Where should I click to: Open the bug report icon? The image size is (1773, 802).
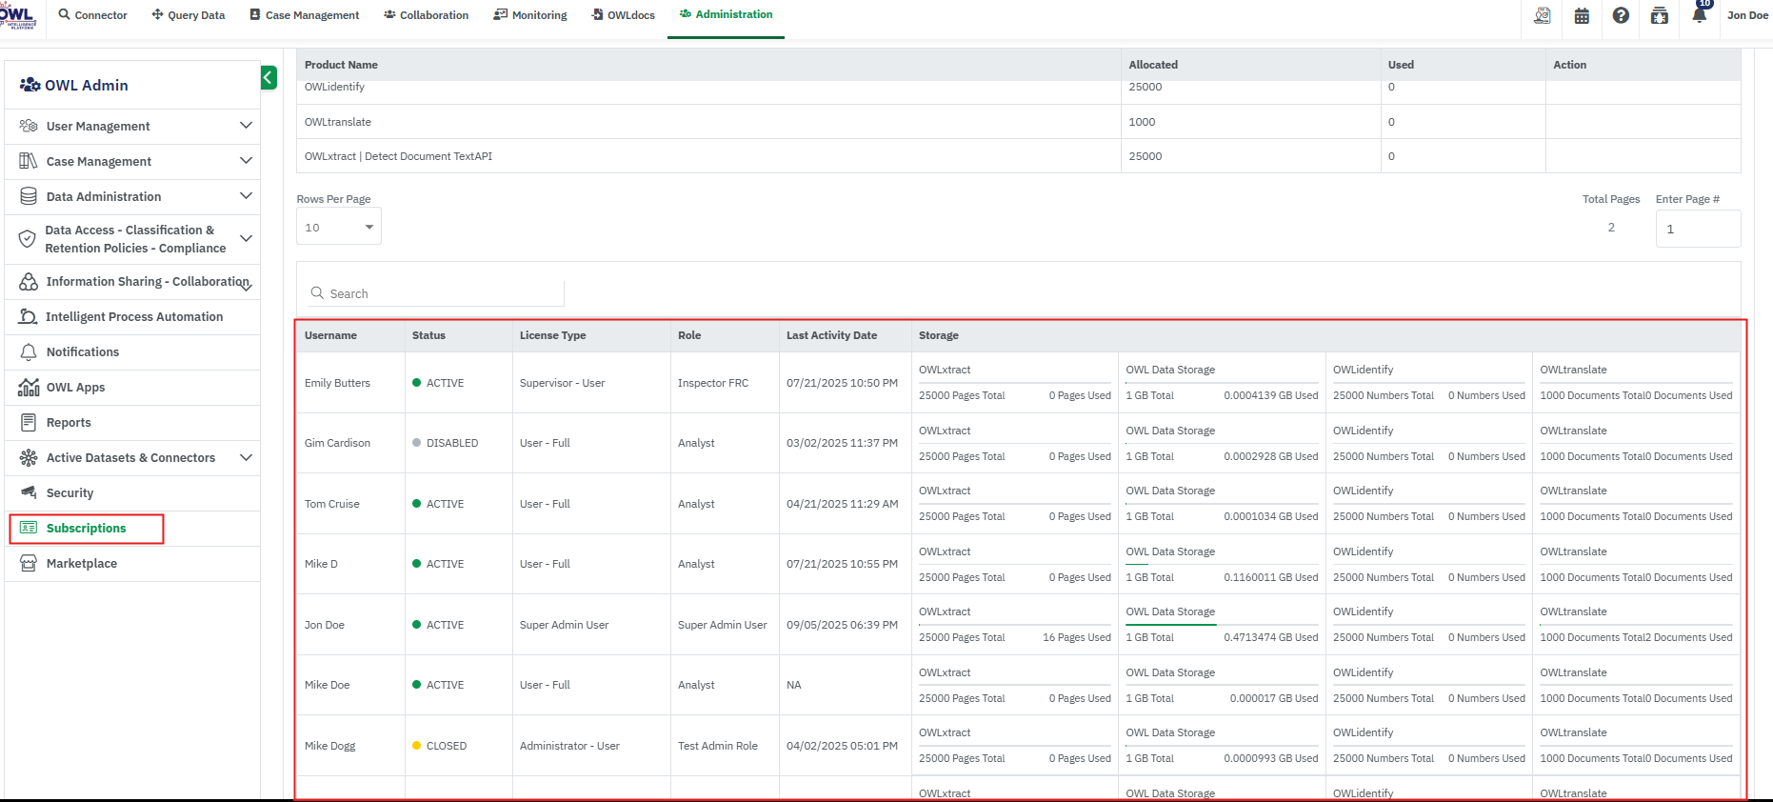(x=1660, y=15)
